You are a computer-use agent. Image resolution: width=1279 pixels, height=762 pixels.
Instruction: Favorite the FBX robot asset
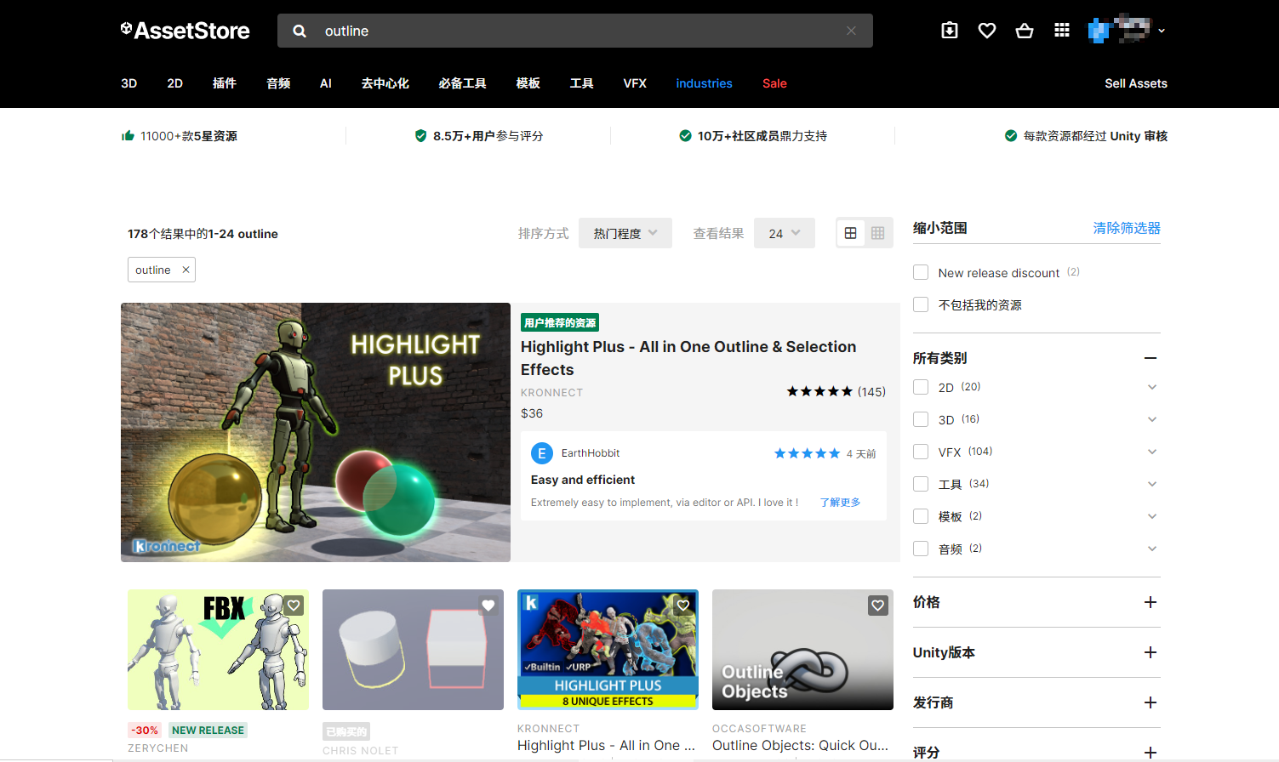click(294, 606)
